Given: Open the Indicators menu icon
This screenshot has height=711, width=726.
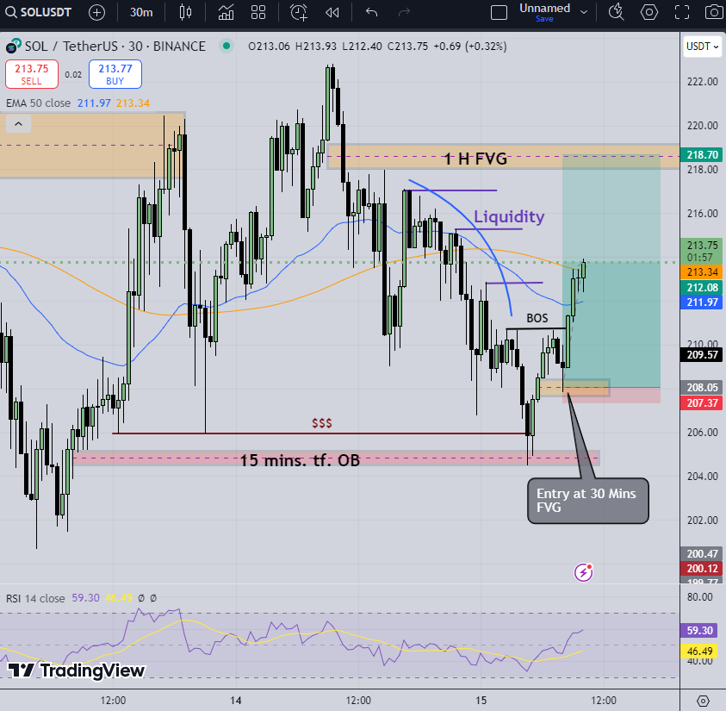Looking at the screenshot, I should tap(226, 13).
